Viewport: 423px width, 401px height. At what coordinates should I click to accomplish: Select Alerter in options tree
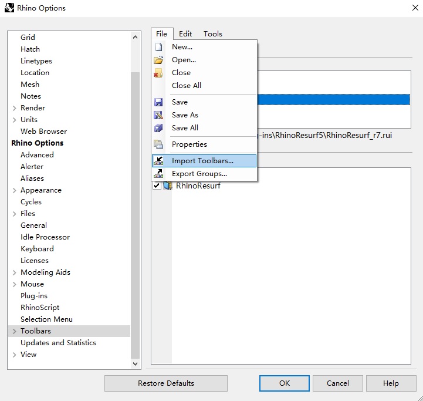(x=32, y=167)
